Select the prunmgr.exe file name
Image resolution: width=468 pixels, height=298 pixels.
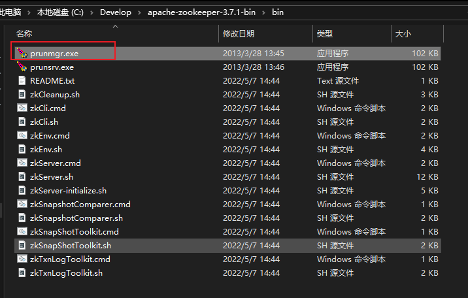point(54,54)
